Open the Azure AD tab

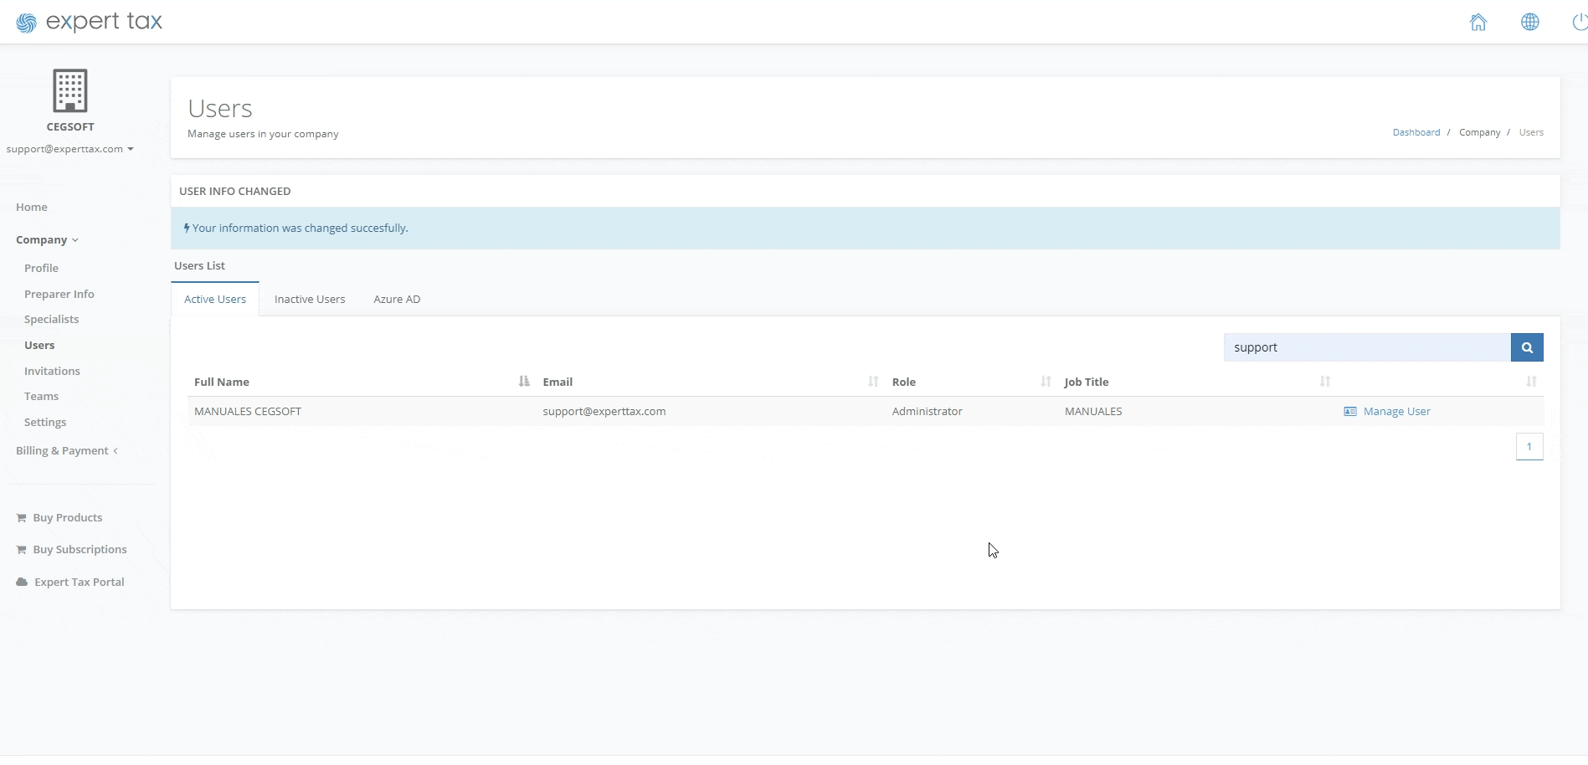point(397,300)
